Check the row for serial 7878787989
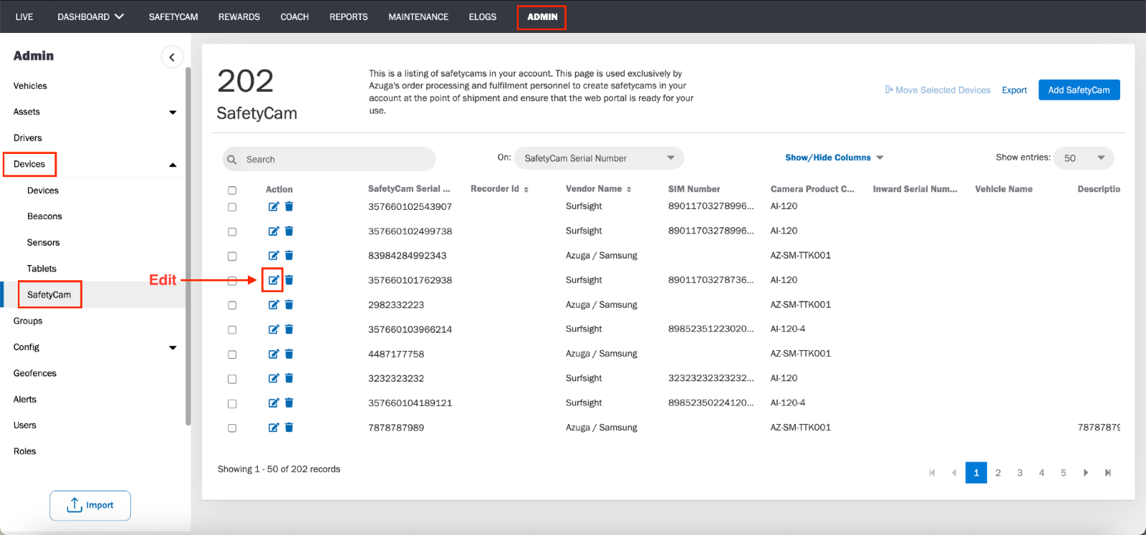Image resolution: width=1146 pixels, height=535 pixels. coord(232,428)
